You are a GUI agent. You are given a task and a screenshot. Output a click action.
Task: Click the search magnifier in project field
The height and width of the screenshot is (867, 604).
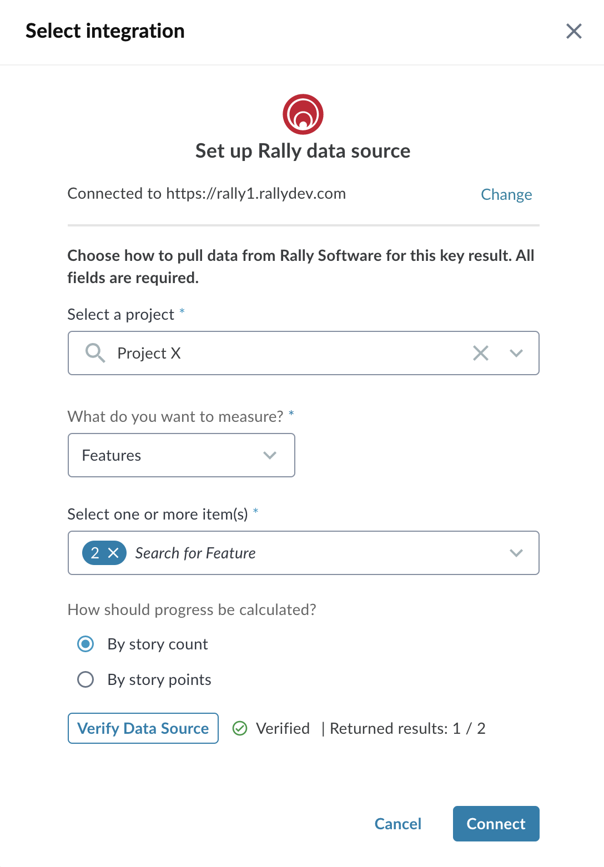click(x=95, y=353)
